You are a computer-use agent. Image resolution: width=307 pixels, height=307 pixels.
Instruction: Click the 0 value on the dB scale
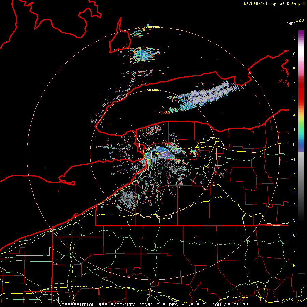tap(294, 145)
